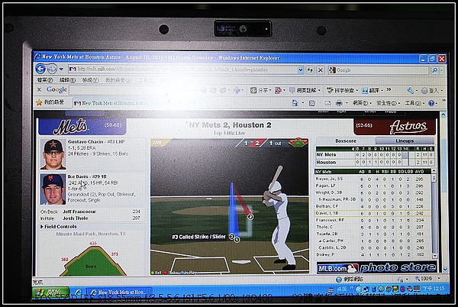The width and height of the screenshot is (458, 307).
Task: Click Wright, D, 3B in boxscore
Action: click(x=328, y=192)
